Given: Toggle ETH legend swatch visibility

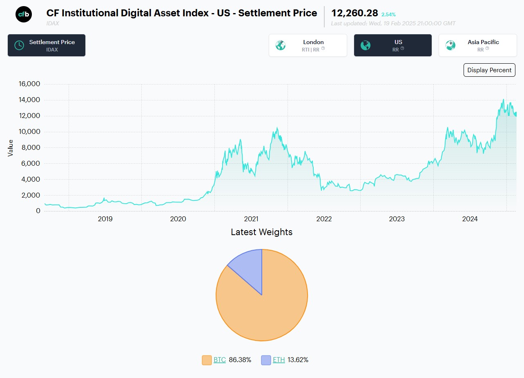Looking at the screenshot, I should pyautogui.click(x=266, y=360).
